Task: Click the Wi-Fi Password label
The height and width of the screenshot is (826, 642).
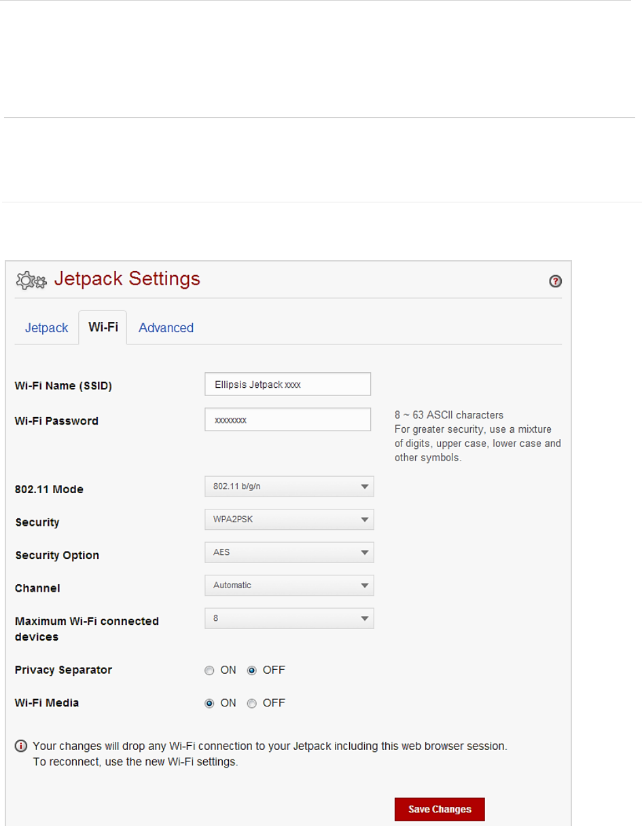Action: [56, 421]
